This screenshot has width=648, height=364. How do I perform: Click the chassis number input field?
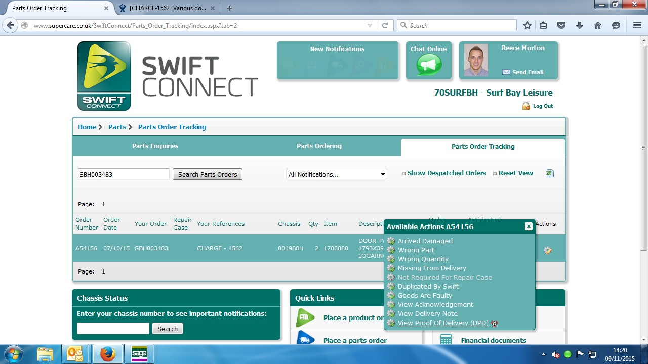[x=113, y=329]
